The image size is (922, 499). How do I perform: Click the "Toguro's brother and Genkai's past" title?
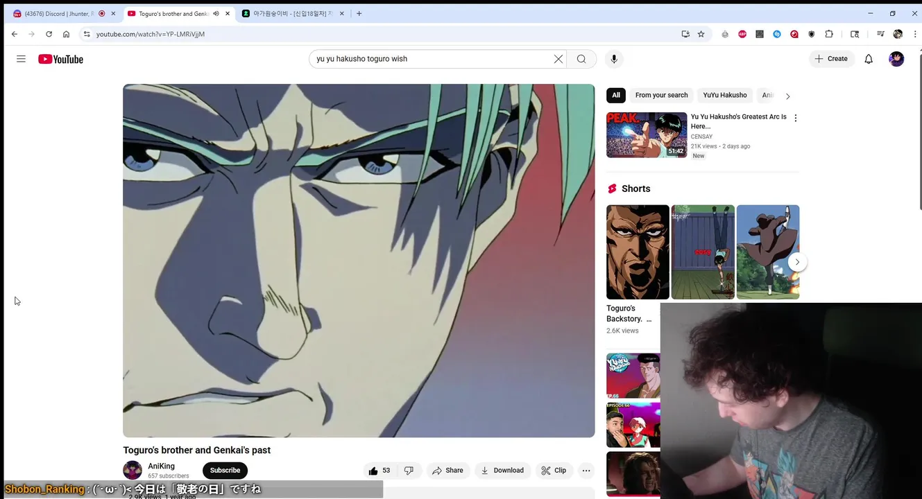[x=197, y=450]
